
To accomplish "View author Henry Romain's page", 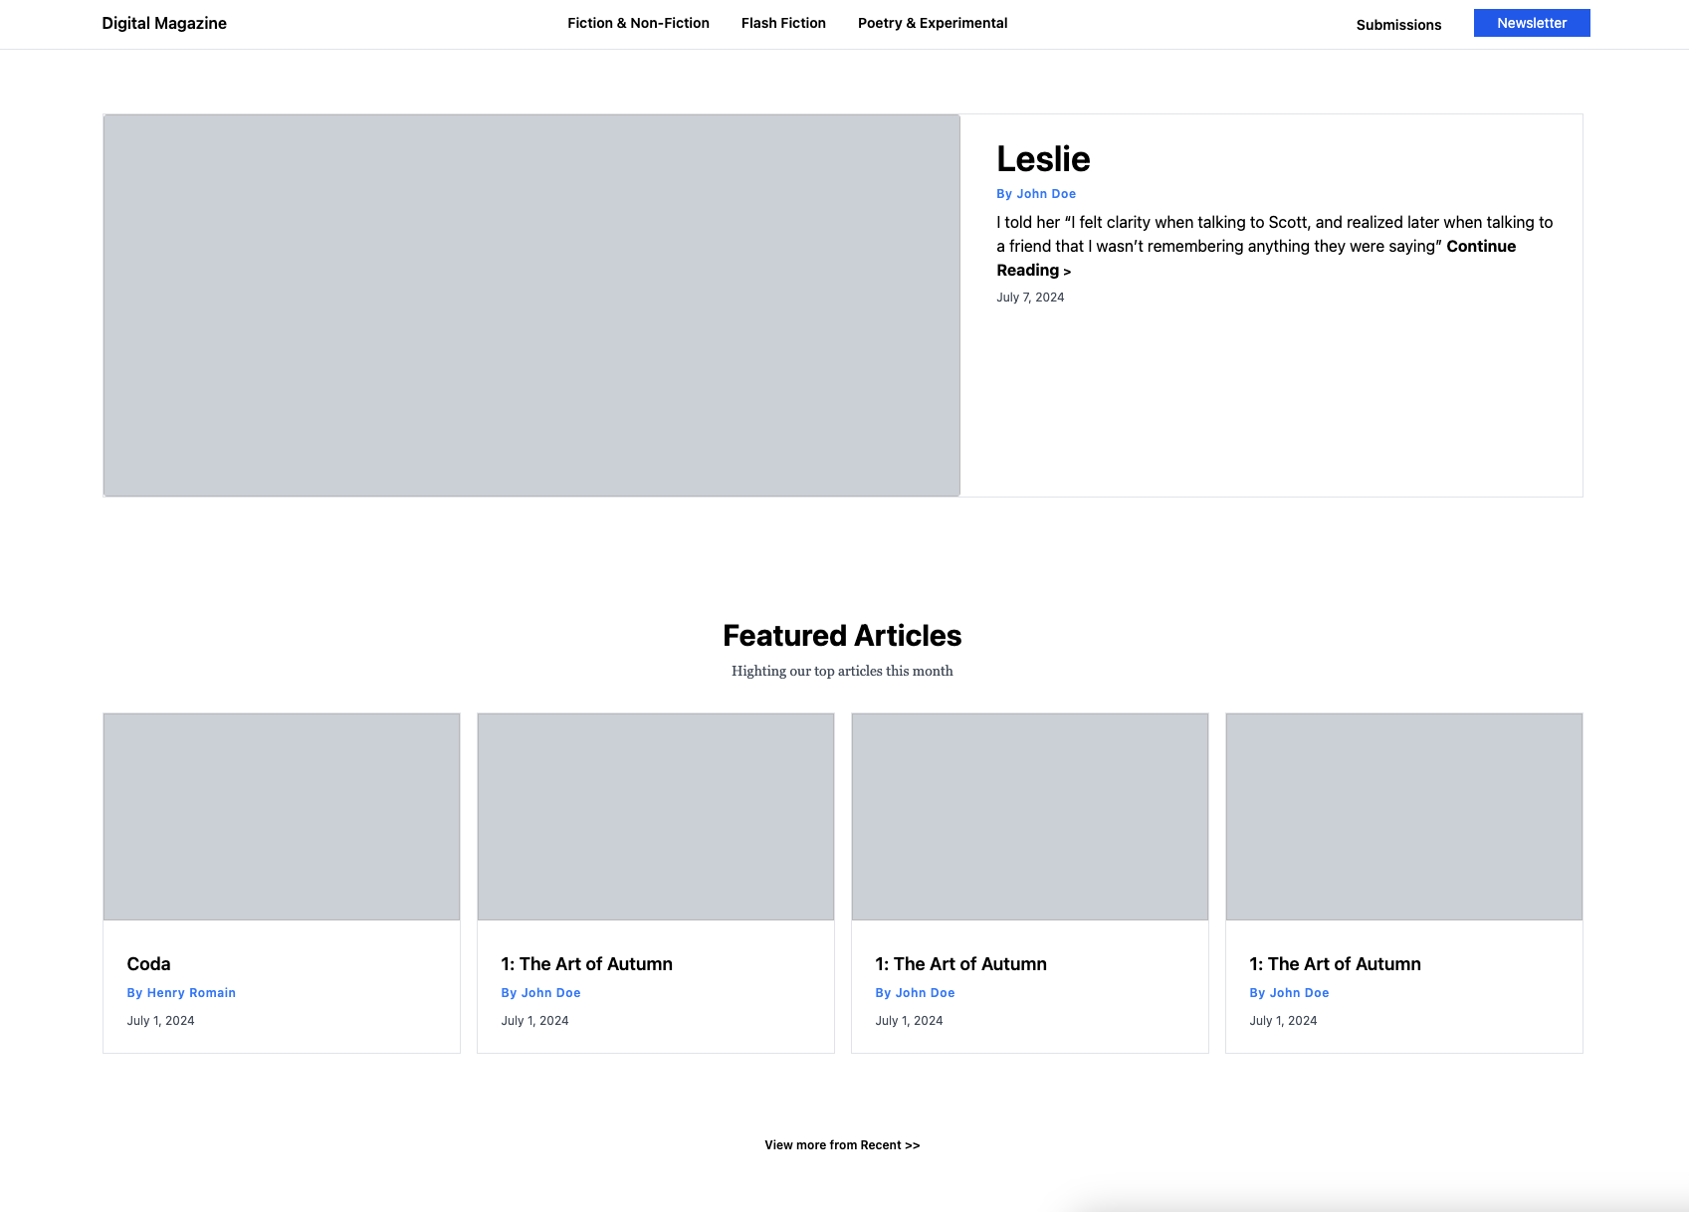I will coord(181,993).
